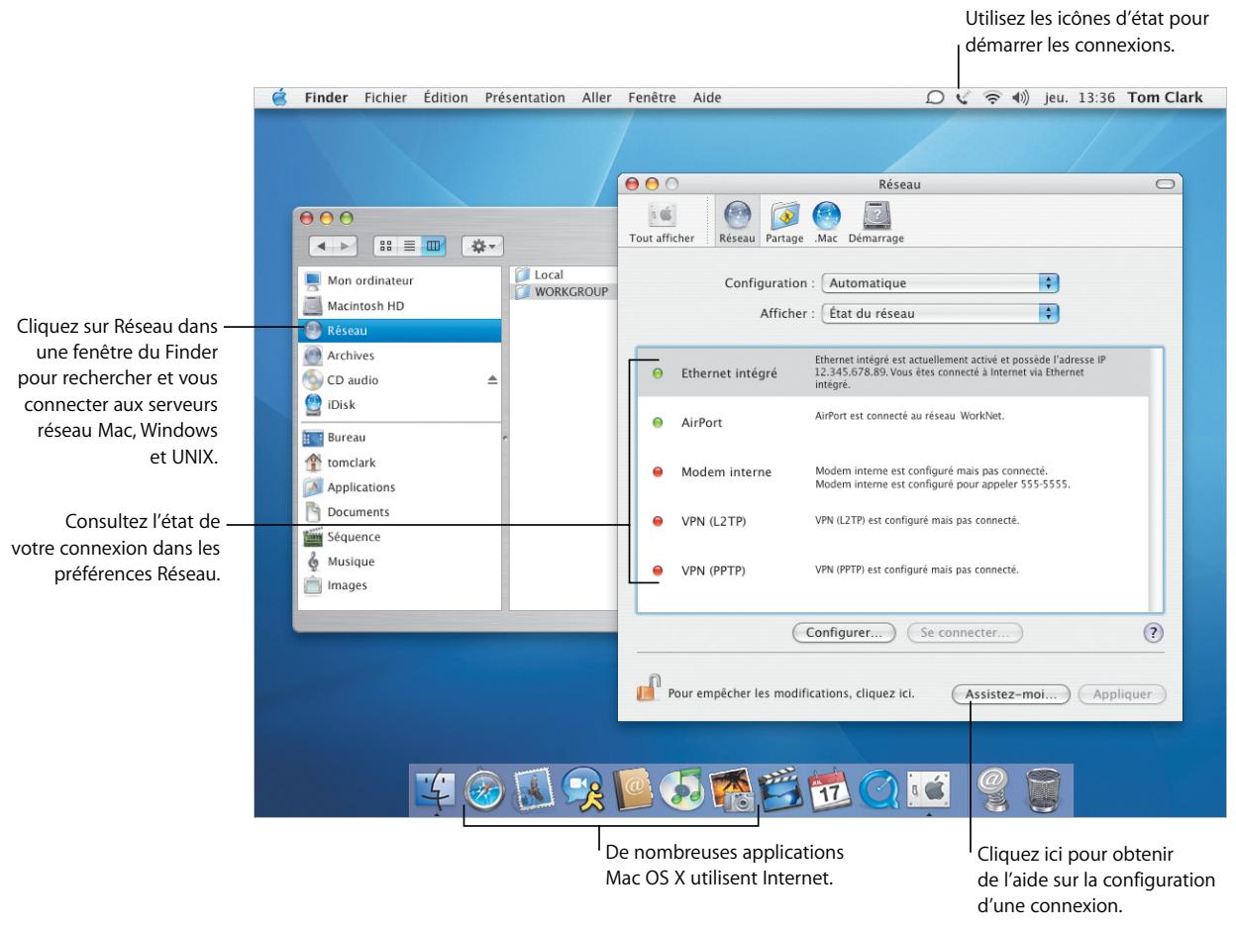Open the Aller menu
Viewport: 1236px width, 931px height.
596,98
